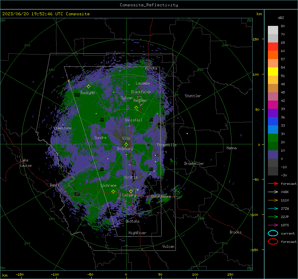This screenshot has height=279, width=298.
Task: Click the -150 tick on bottom axis
Action: point(20,274)
